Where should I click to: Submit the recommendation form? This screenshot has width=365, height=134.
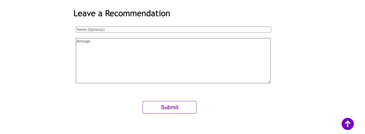click(169, 107)
